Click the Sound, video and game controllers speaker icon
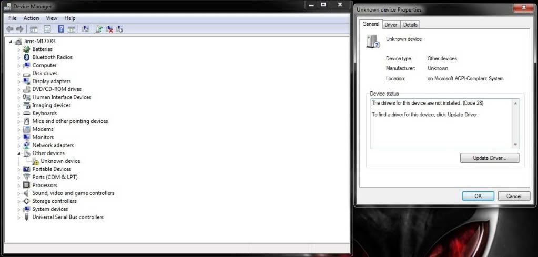The height and width of the screenshot is (257, 538). coord(26,193)
